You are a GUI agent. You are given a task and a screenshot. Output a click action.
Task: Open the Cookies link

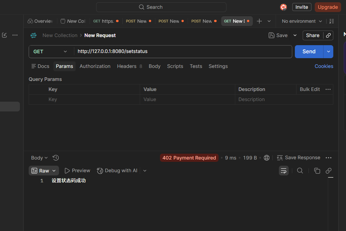pos(324,66)
